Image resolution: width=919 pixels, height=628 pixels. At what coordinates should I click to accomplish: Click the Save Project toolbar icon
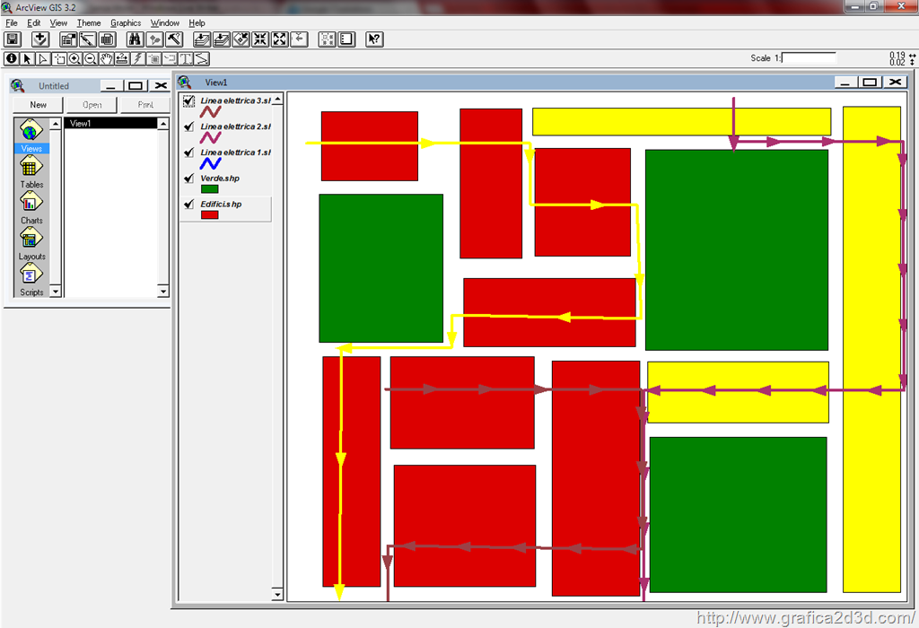click(13, 39)
